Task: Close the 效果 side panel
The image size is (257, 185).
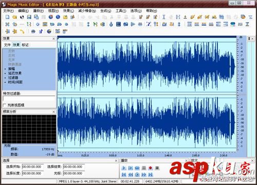Action: pos(53,39)
